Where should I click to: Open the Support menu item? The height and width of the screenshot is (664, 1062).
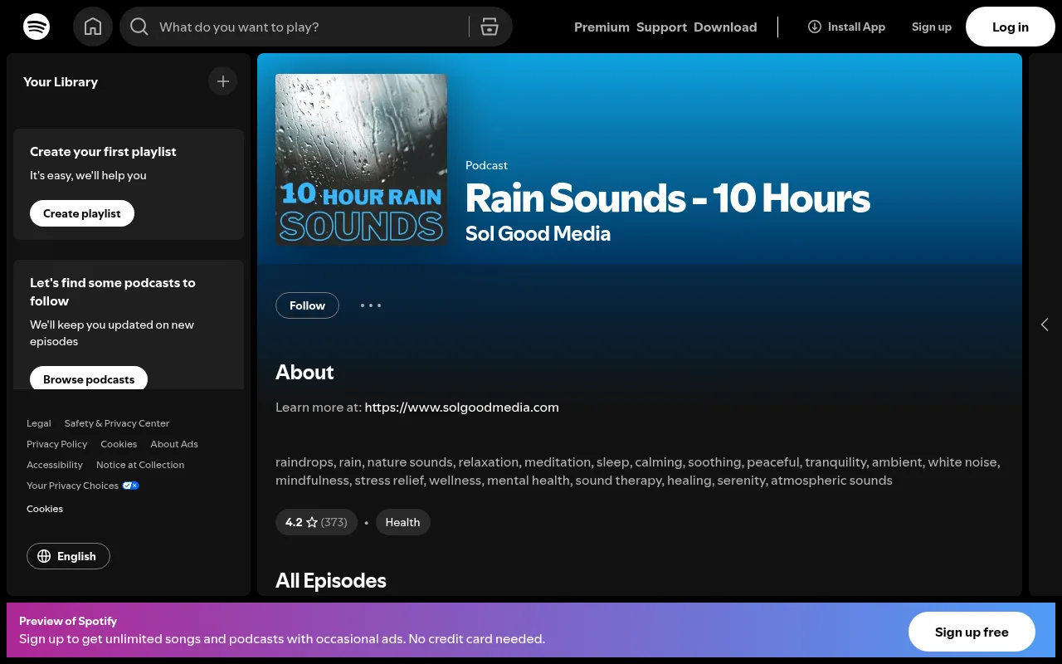[x=661, y=27]
